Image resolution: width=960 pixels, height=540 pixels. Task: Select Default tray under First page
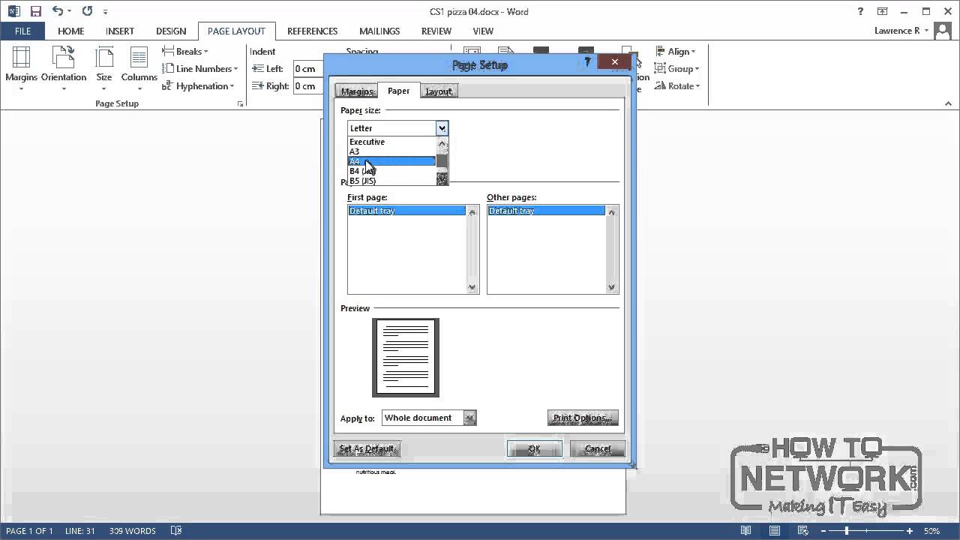pyautogui.click(x=406, y=211)
